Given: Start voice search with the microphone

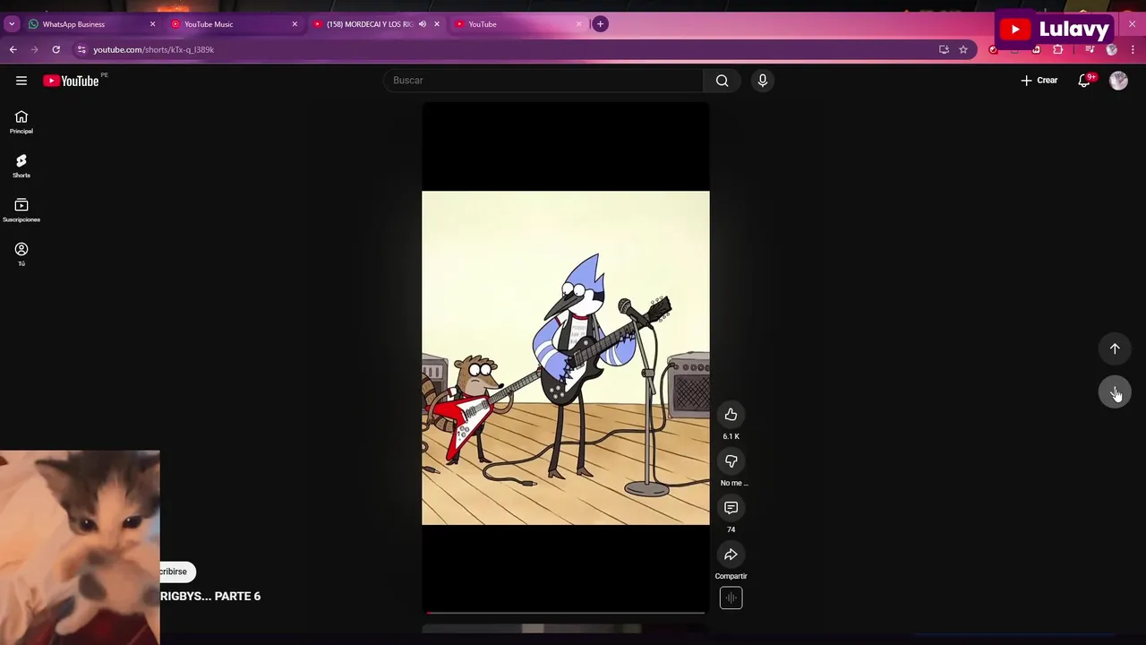Looking at the screenshot, I should coord(763,81).
